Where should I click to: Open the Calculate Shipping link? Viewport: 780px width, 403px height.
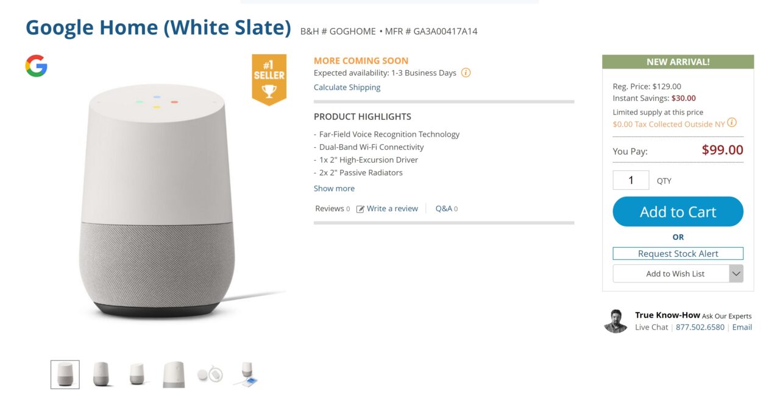(347, 88)
